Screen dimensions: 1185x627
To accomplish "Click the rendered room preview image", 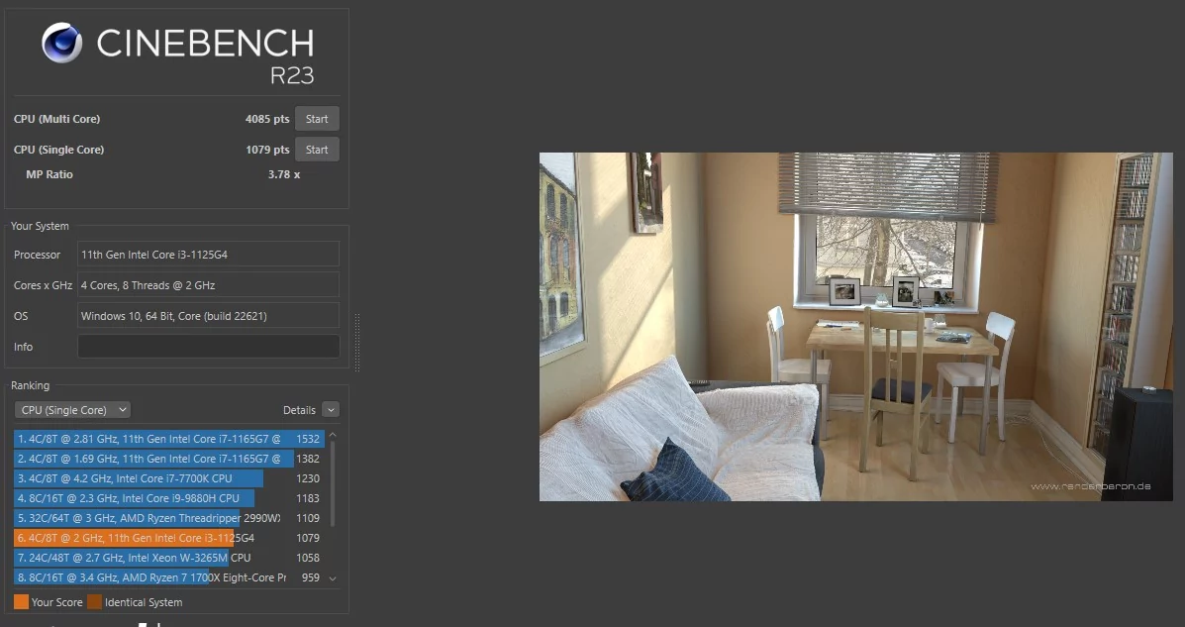I will [x=855, y=327].
